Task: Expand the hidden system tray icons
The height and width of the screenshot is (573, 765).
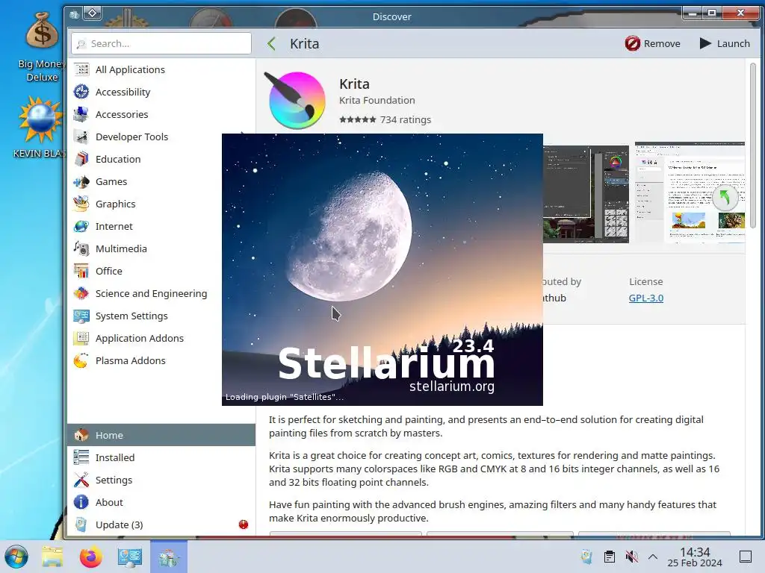Action: [653, 557]
